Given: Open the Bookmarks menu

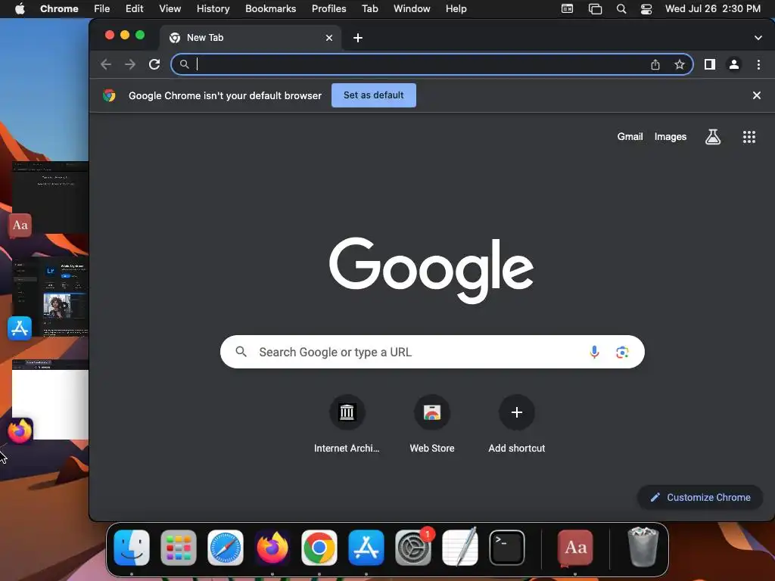Looking at the screenshot, I should coord(271,9).
